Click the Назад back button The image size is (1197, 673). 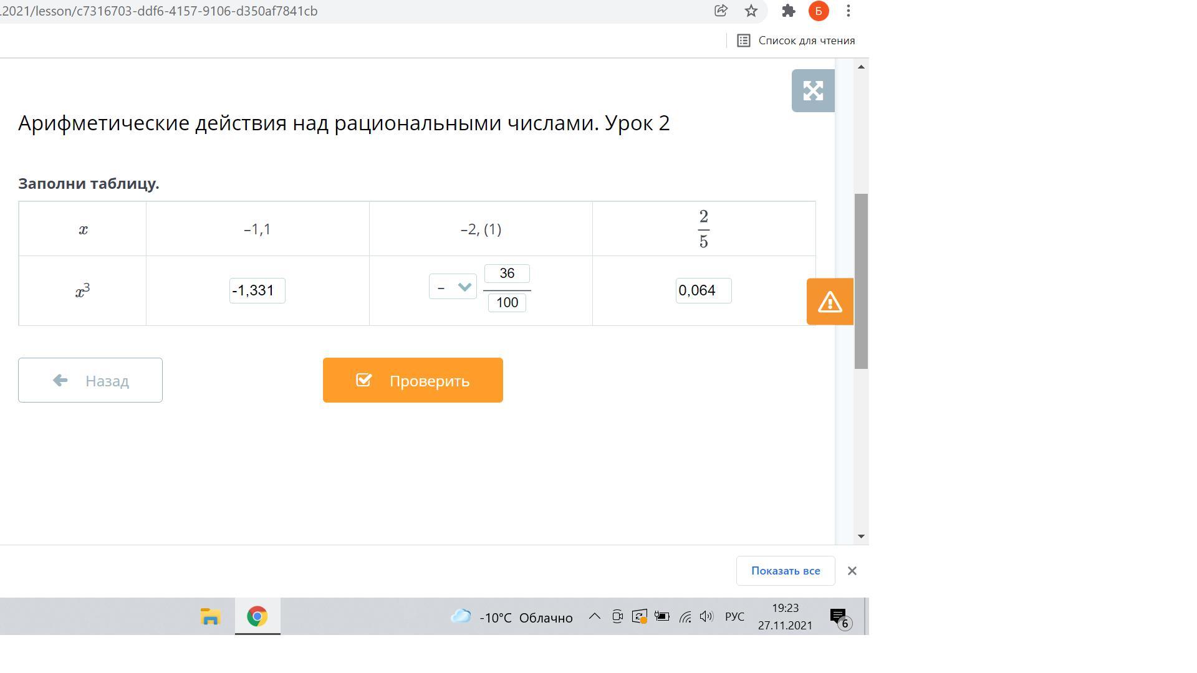90,380
